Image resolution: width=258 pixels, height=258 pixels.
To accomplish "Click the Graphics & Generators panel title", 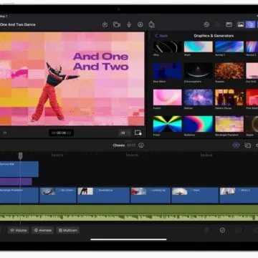I will 214,36.
